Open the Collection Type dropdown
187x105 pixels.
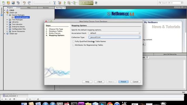click(115, 37)
